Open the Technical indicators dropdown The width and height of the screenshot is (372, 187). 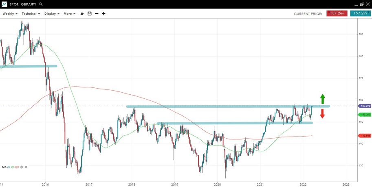point(31,14)
